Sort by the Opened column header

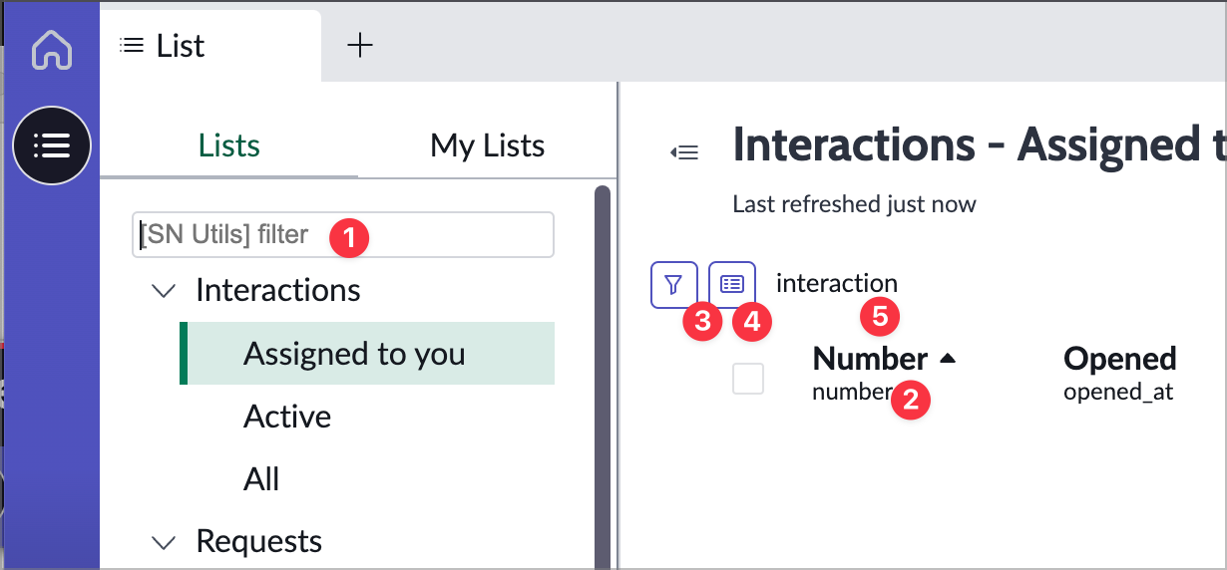(x=1119, y=359)
